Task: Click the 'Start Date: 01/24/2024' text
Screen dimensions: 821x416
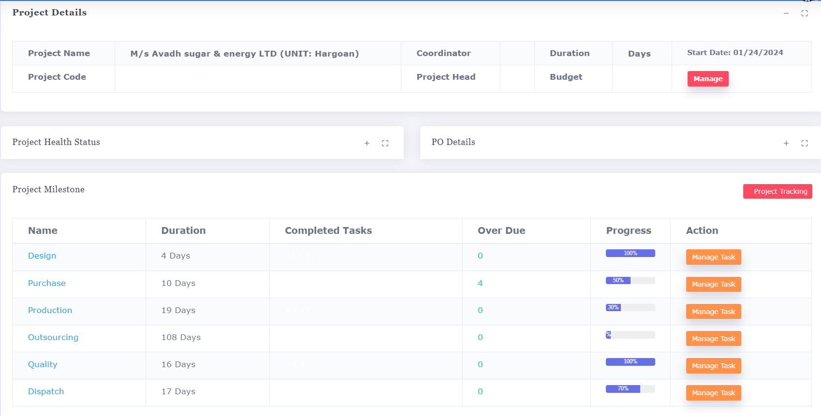Action: click(x=735, y=53)
